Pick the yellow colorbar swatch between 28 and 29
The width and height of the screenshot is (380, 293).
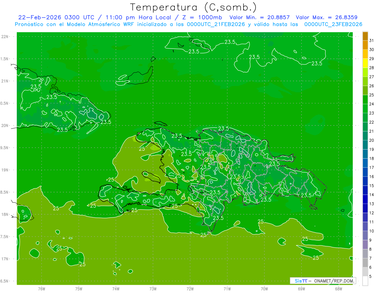tap(365, 63)
